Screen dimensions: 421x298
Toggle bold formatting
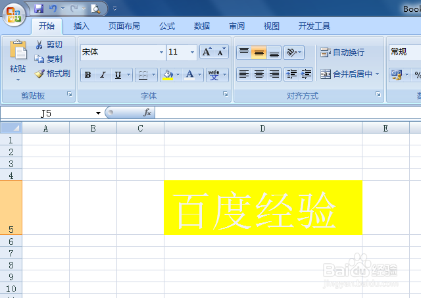pyautogui.click(x=87, y=74)
